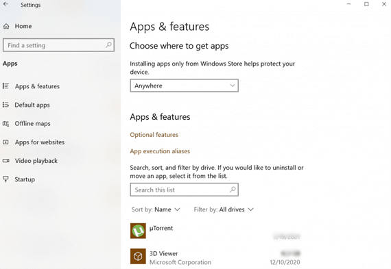This screenshot has width=391, height=269.
Task: Select the µTorrent entry name
Action: coord(161,228)
